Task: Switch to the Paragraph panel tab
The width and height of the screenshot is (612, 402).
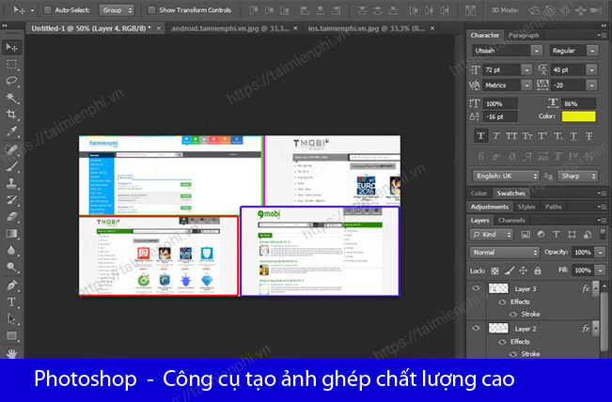Action: pos(524,36)
